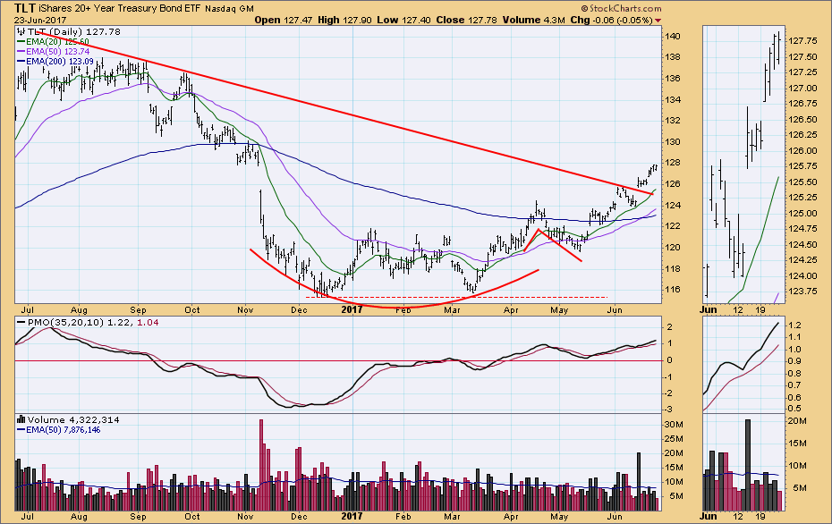Click the tall black June volume bar in main chart
This screenshot has height=524, width=832.
coord(639,481)
